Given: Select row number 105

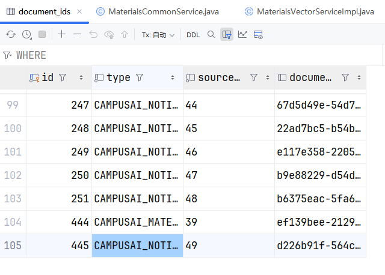Looking at the screenshot, I should pyautogui.click(x=13, y=246).
